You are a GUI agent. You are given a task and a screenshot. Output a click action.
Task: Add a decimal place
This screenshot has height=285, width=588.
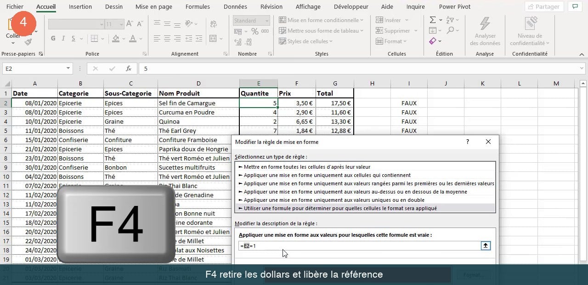pos(237,42)
